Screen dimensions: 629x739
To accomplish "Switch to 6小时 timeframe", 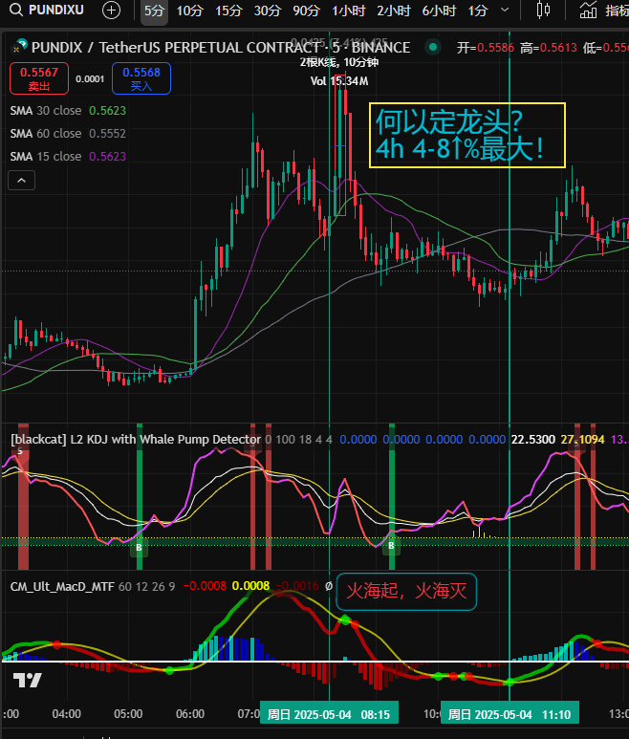I will click(439, 11).
